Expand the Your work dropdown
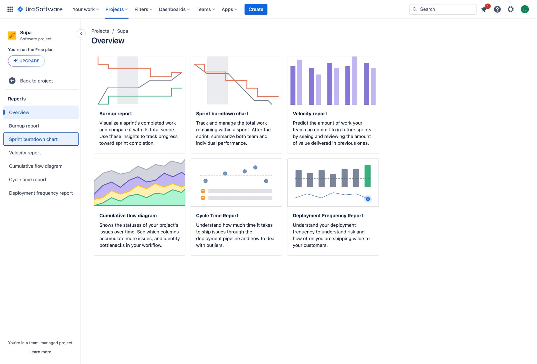 pos(85,9)
